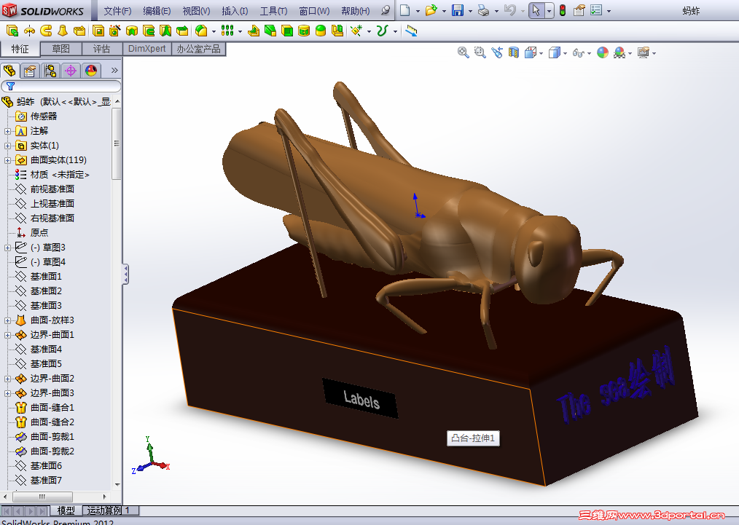The height and width of the screenshot is (525, 739).
Task: Expand the 曲面-放样3 feature node
Action: click(7, 320)
